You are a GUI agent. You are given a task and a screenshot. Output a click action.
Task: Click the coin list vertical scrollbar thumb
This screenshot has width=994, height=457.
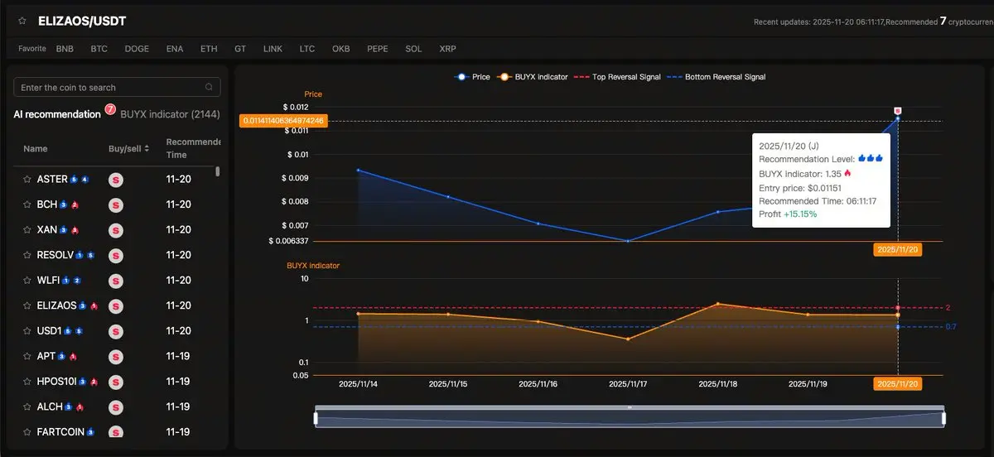pos(218,171)
